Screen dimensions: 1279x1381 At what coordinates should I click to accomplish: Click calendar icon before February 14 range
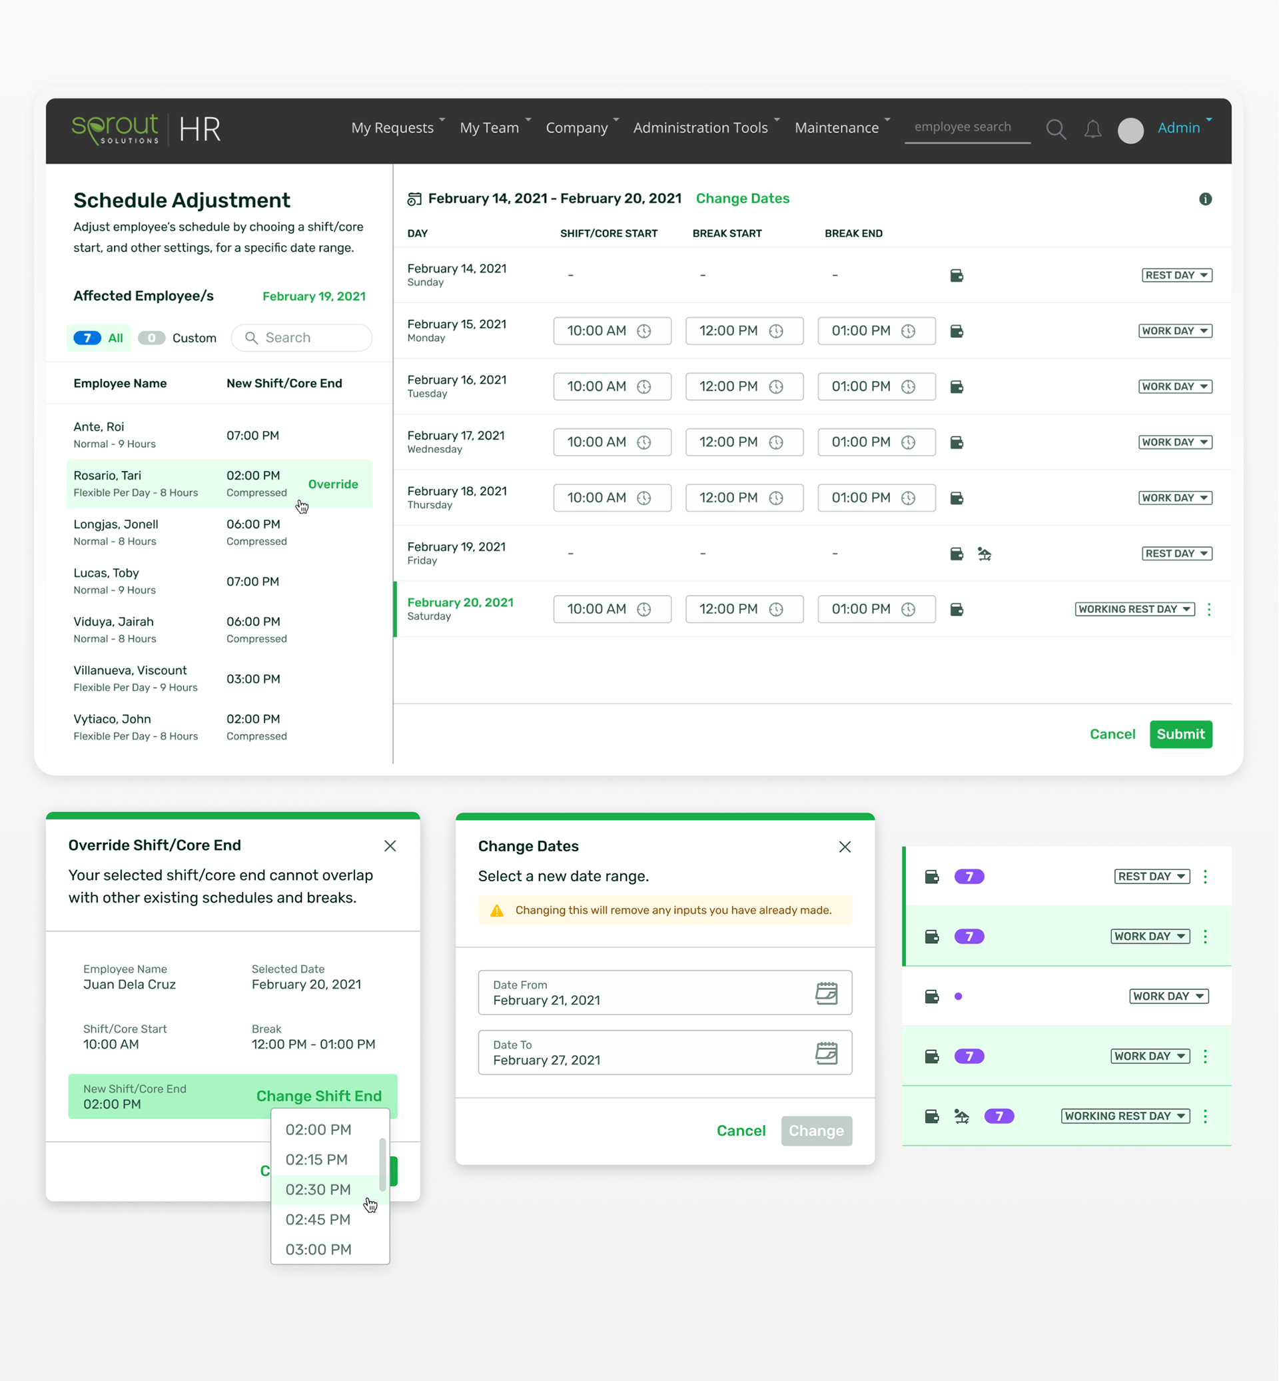coord(414,199)
